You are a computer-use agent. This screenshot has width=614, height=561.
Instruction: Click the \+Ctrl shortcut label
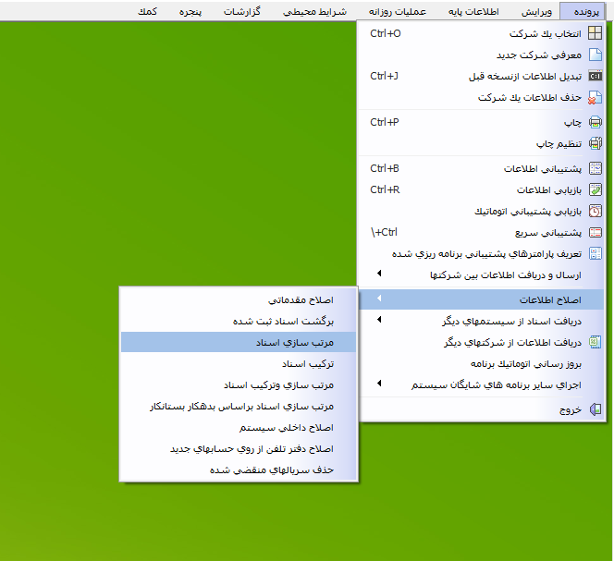click(384, 232)
